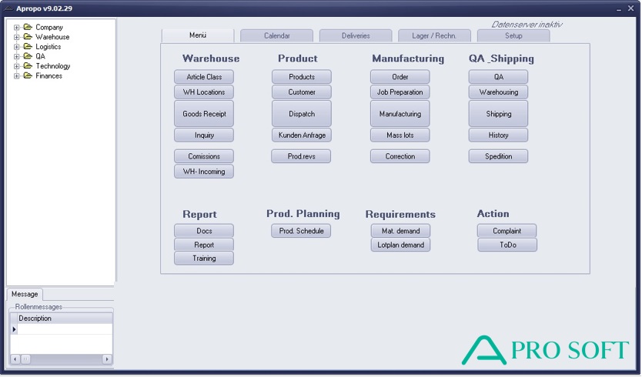Screen dimensions: 642x377
Task: Click the Lotplan demand button
Action: click(x=400, y=245)
